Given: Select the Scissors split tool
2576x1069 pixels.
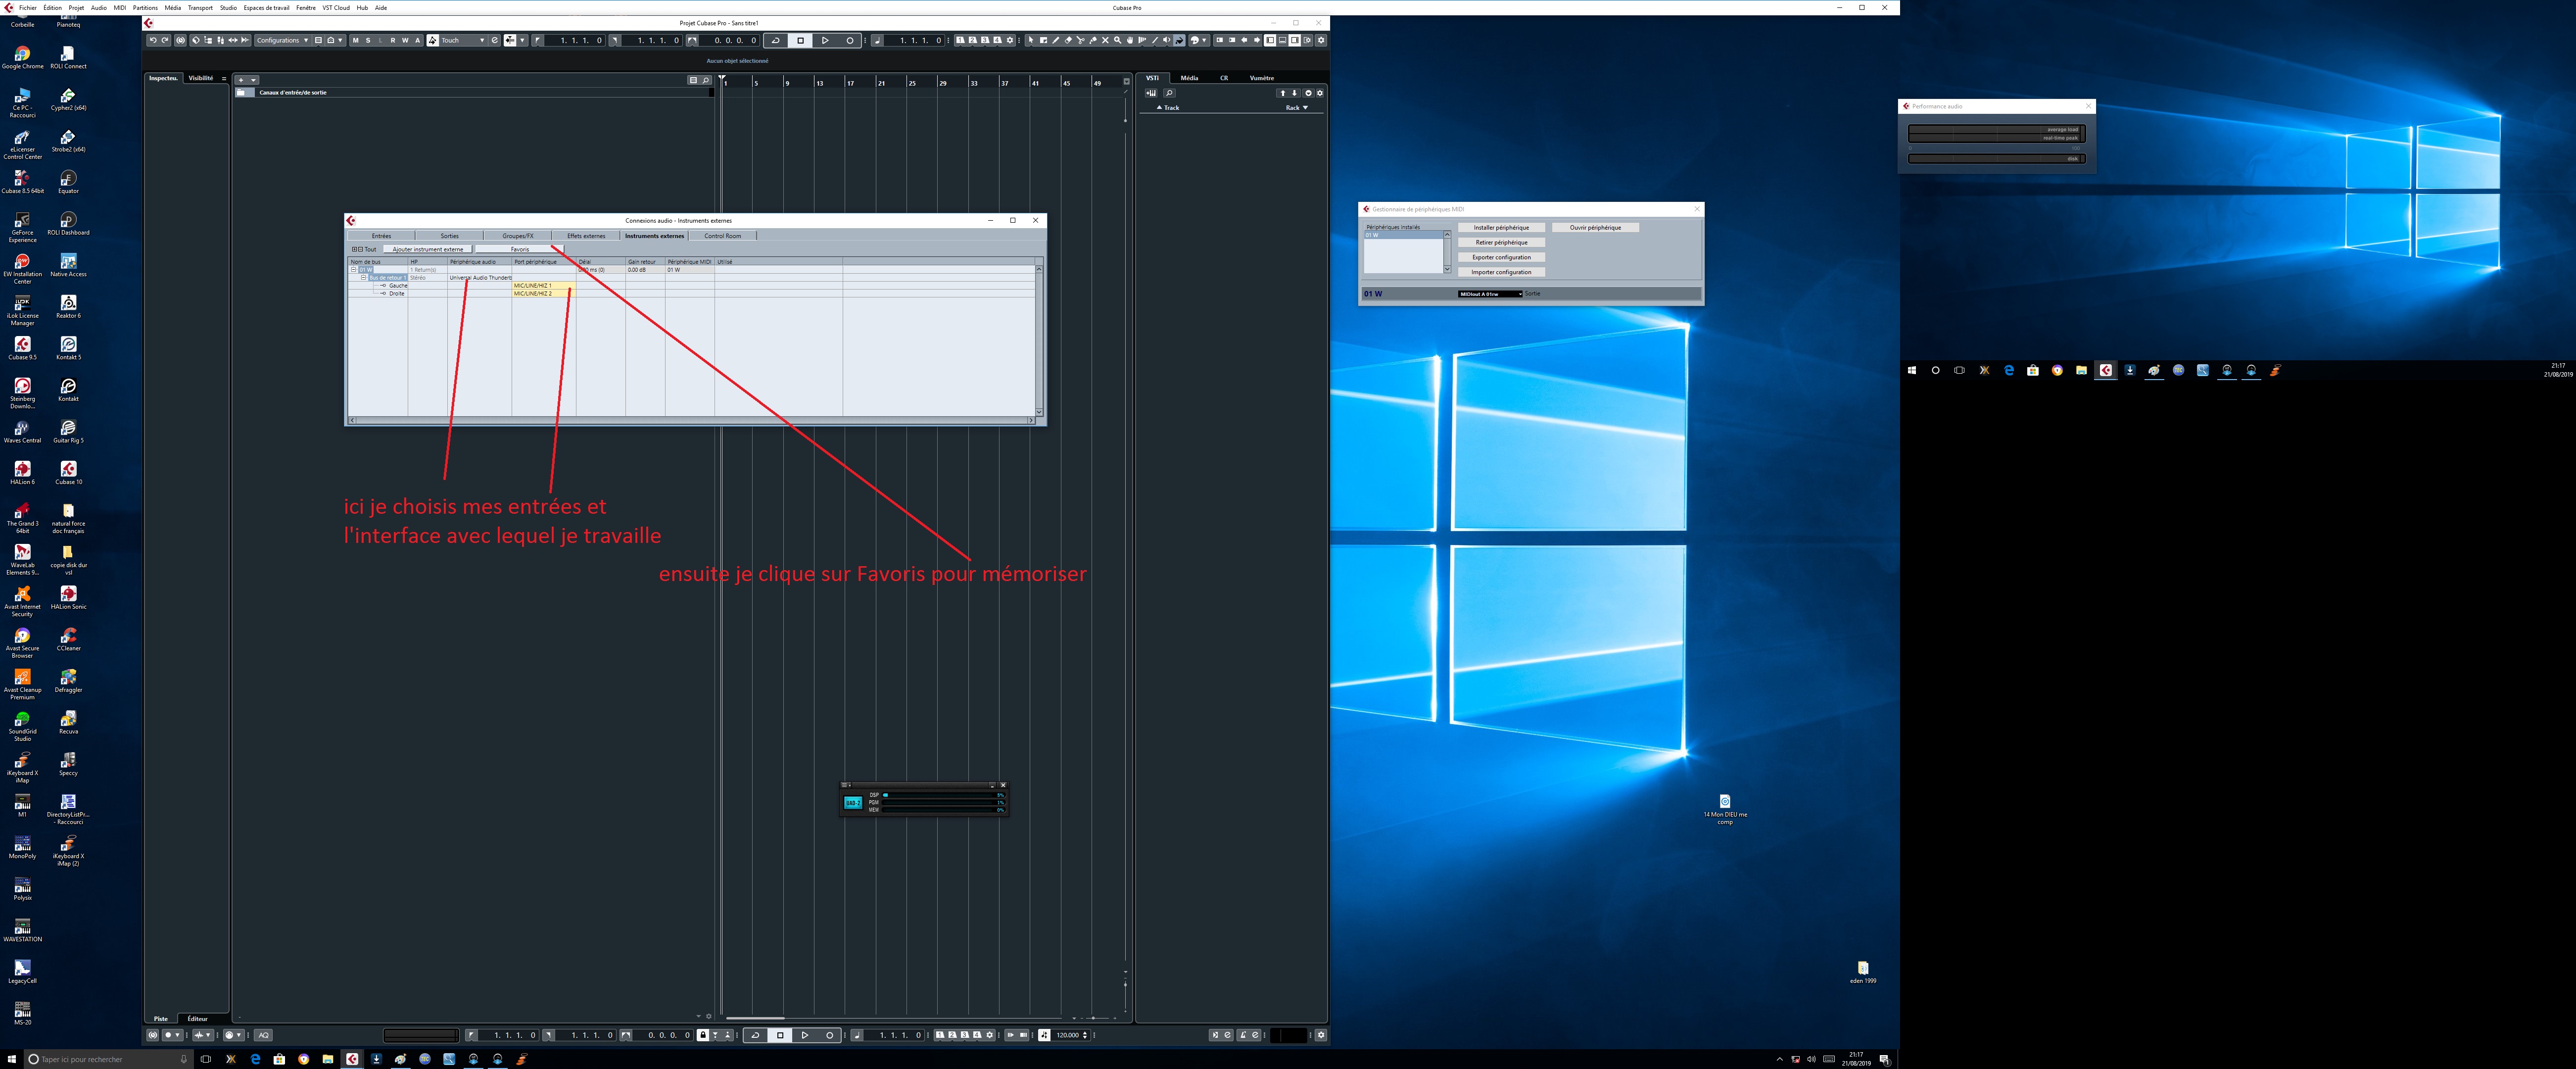Looking at the screenshot, I should (x=1081, y=40).
